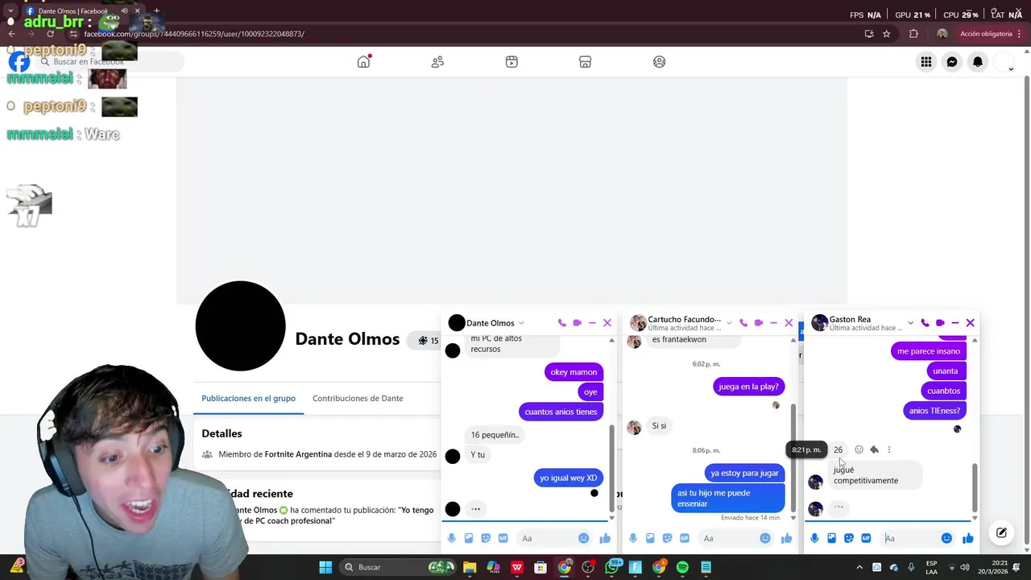The width and height of the screenshot is (1031, 580).
Task: Open the Video/Watch icon in Facebook header
Action: [511, 62]
